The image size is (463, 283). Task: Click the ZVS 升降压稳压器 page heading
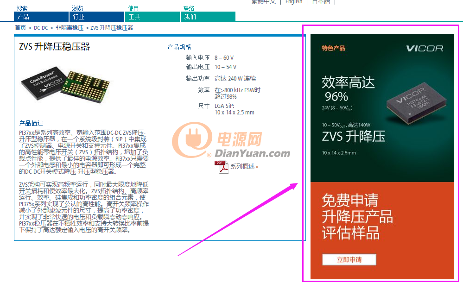(x=54, y=47)
